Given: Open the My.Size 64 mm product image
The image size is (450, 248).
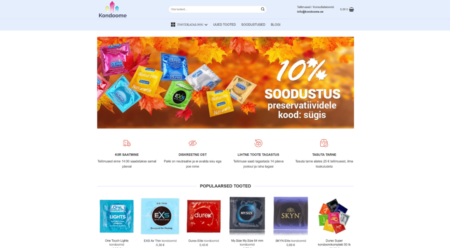Looking at the screenshot, I should point(247,216).
